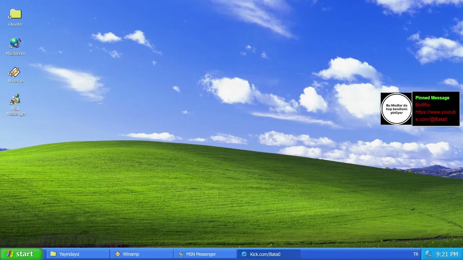463x260 pixels.
Task: Open the Kick.com/Bata0 taskbar window
Action: 269,254
